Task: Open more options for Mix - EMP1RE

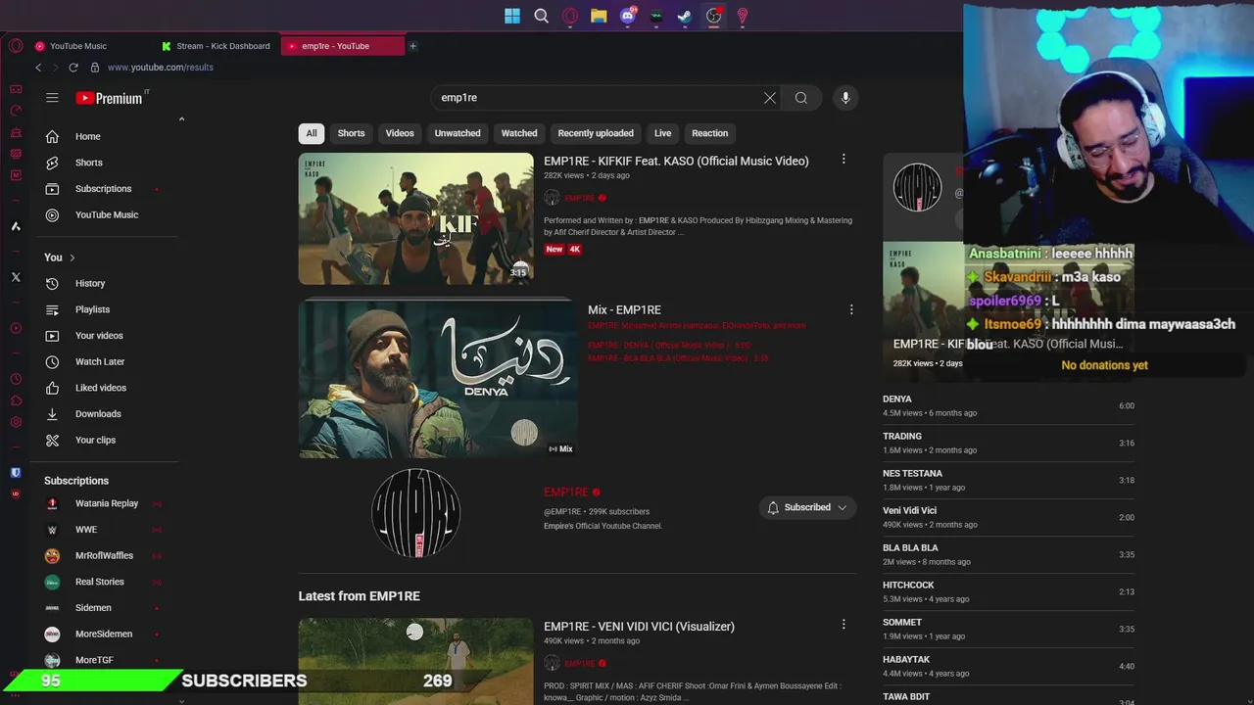Action: [x=851, y=309]
